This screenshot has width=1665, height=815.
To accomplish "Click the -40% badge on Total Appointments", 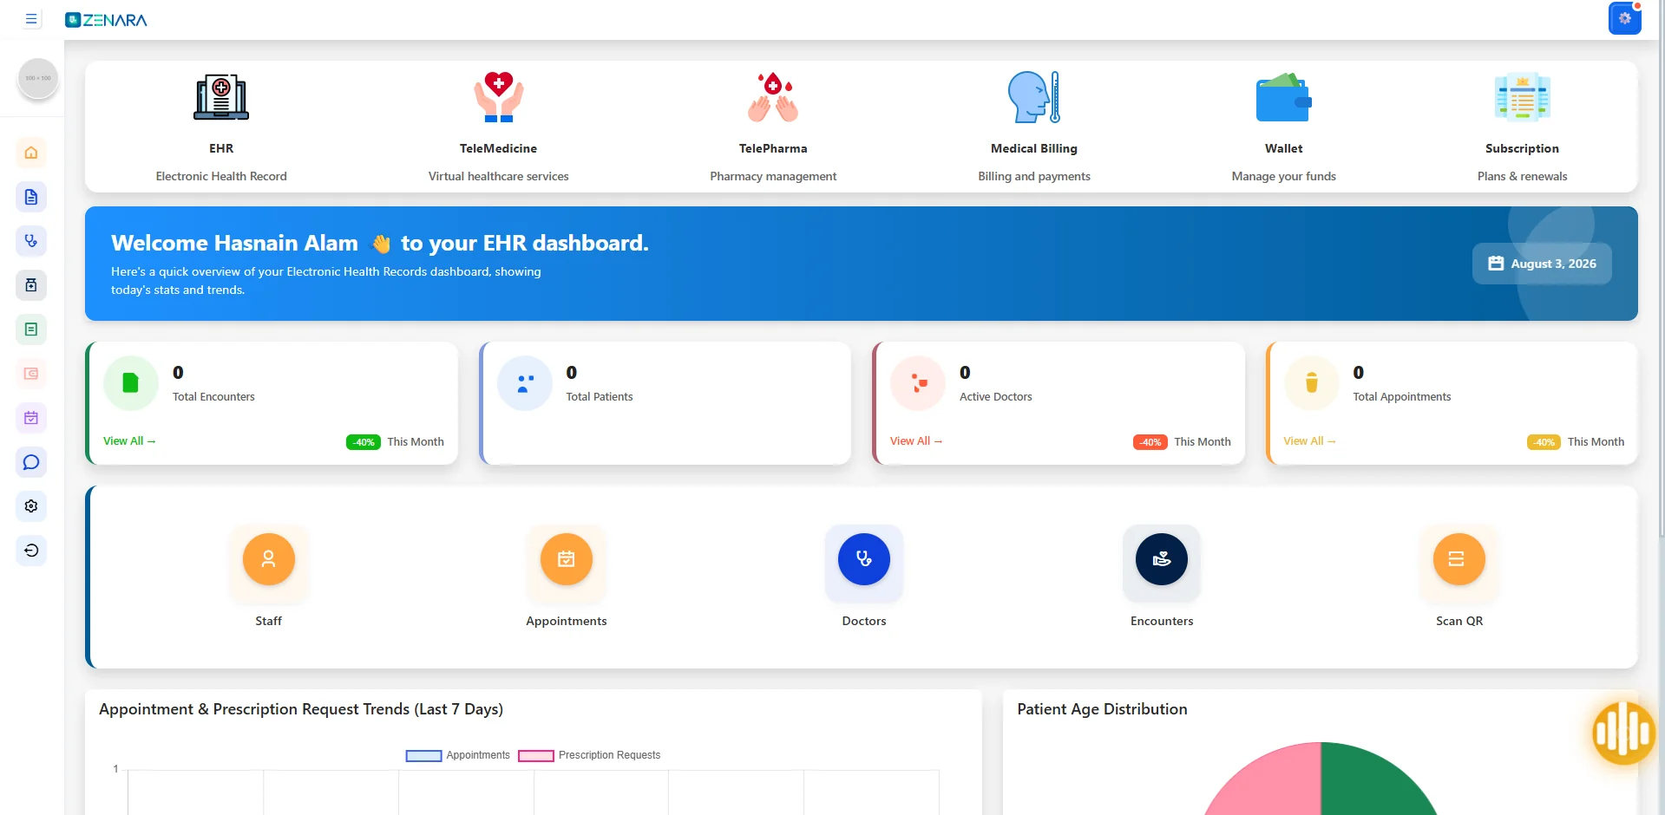I will (x=1544, y=442).
